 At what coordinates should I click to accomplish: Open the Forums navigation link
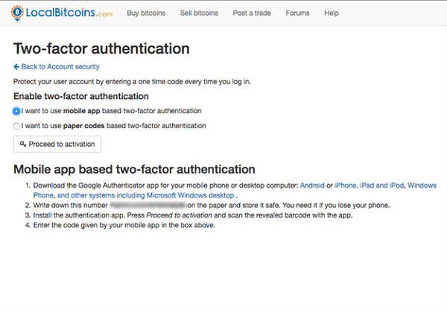click(x=297, y=13)
